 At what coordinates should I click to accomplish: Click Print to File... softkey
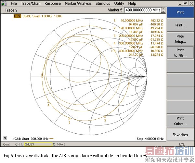pos(180,52)
